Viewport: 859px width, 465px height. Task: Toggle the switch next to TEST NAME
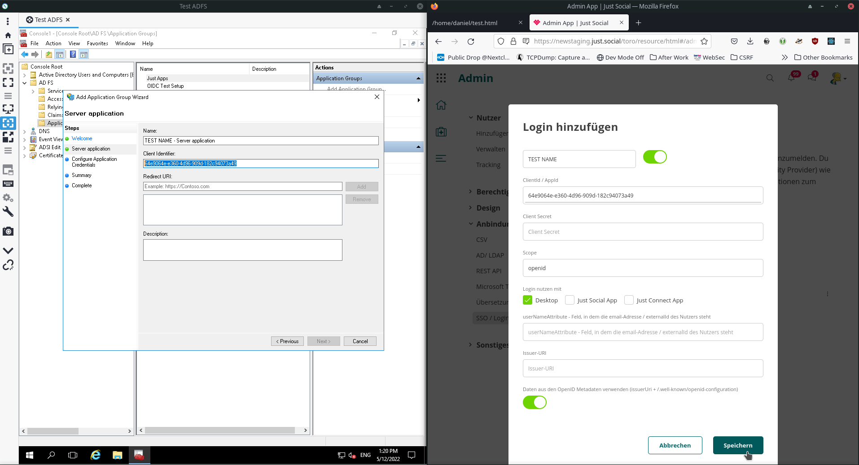click(x=655, y=157)
